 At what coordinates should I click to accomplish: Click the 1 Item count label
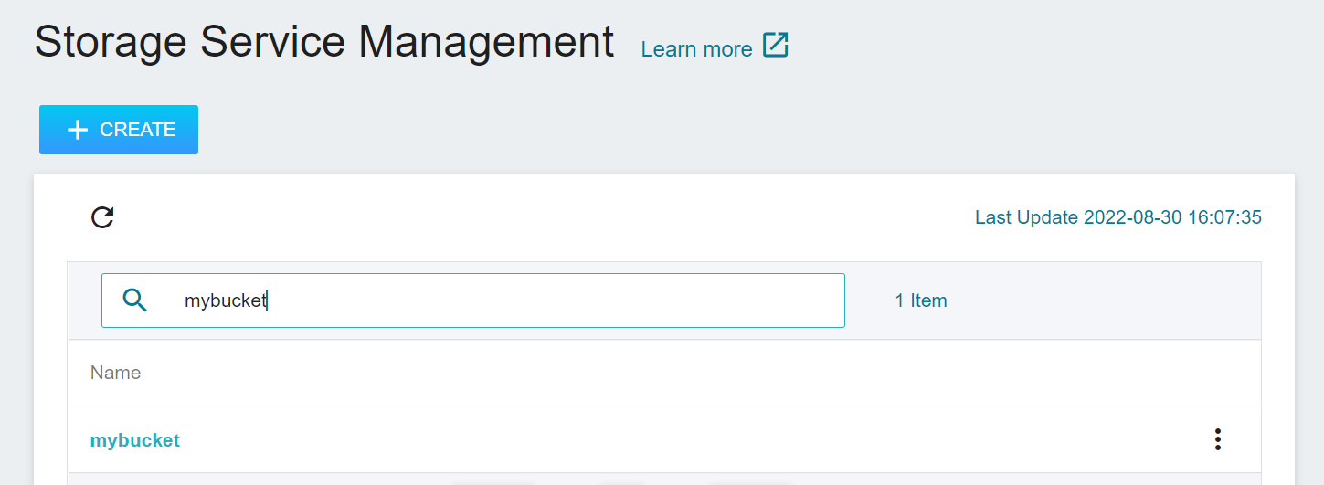921,300
